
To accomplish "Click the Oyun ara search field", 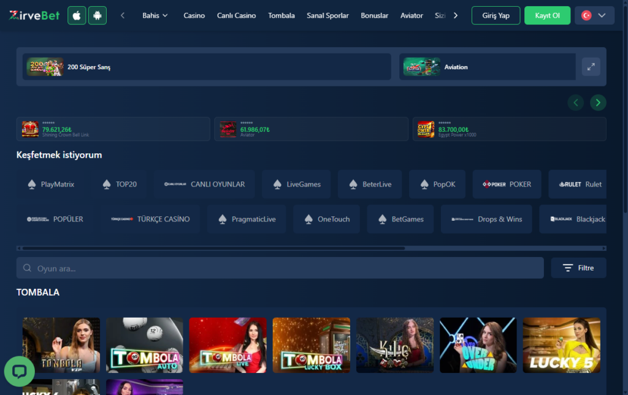I will click(x=280, y=268).
